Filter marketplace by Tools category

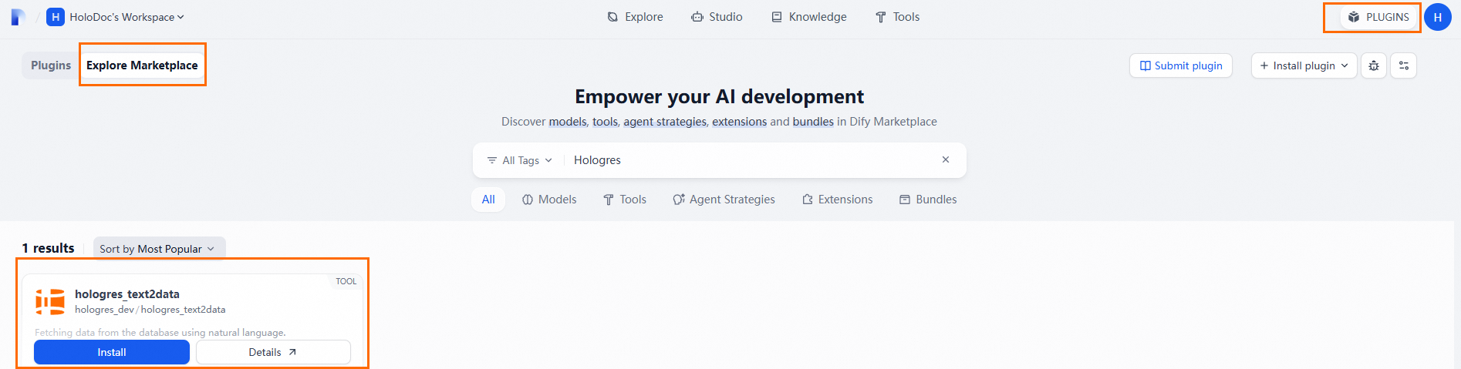[x=625, y=200]
